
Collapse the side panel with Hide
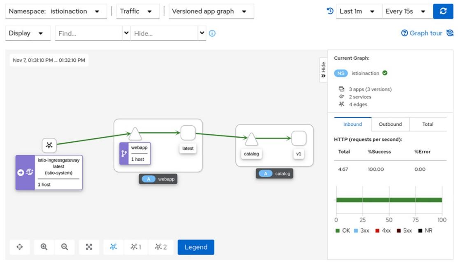(323, 70)
